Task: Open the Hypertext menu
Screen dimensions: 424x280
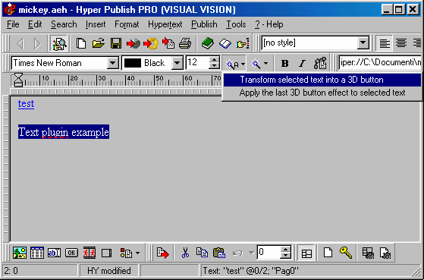Action: (165, 24)
